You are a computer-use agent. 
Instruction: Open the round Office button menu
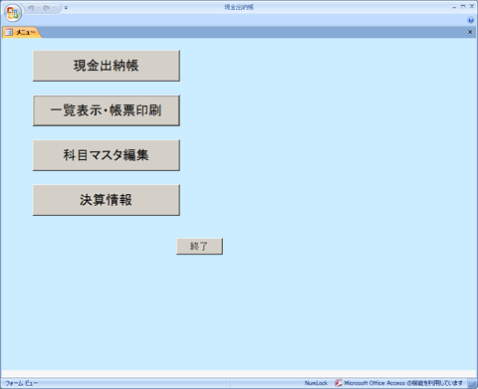pos(13,13)
